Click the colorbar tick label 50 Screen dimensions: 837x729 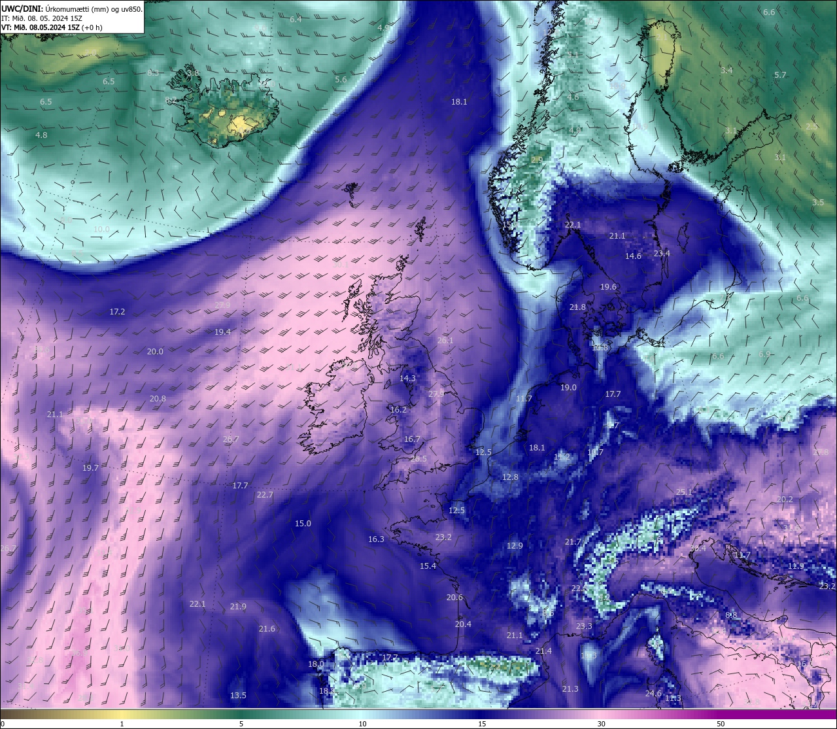[x=721, y=724]
